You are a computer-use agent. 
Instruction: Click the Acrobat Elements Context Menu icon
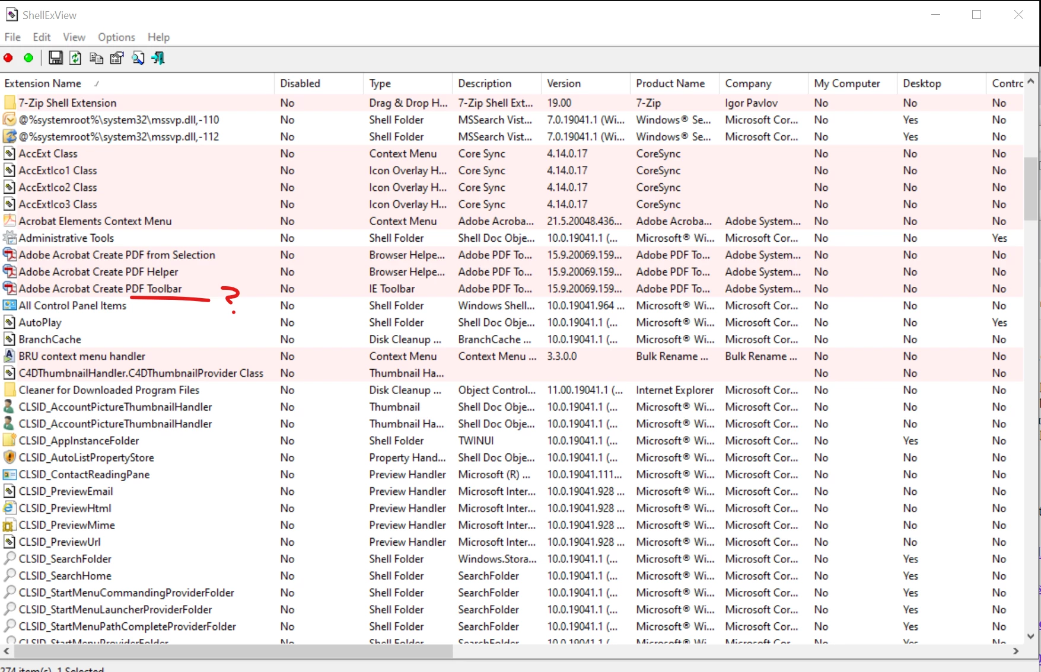(9, 221)
